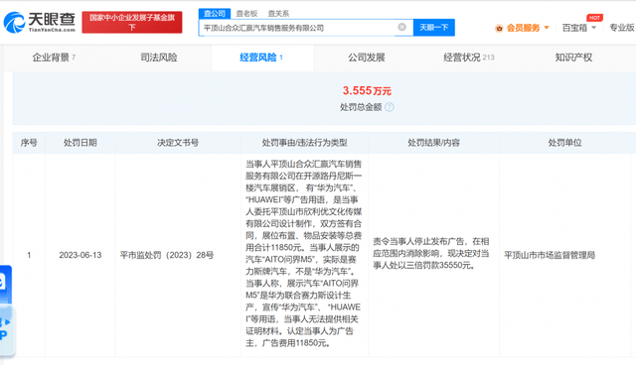Click the 决定文书号 column header
This screenshot has width=636, height=365.
(178, 143)
